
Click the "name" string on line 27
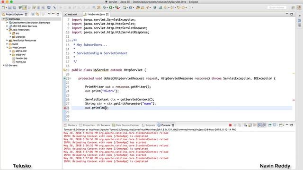point(147,104)
